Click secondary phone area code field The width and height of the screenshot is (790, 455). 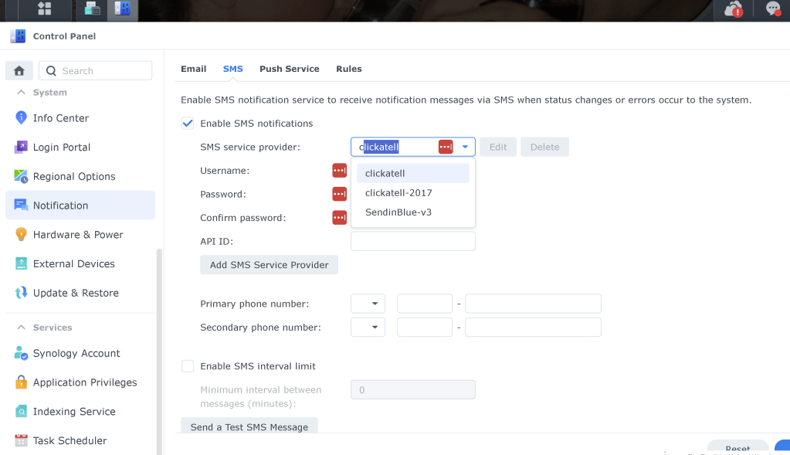coord(425,328)
